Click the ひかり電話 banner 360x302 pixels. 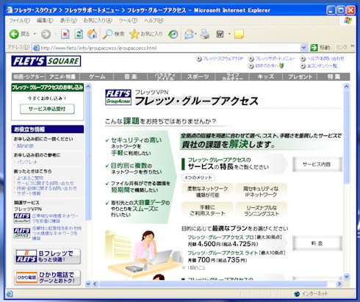48,278
